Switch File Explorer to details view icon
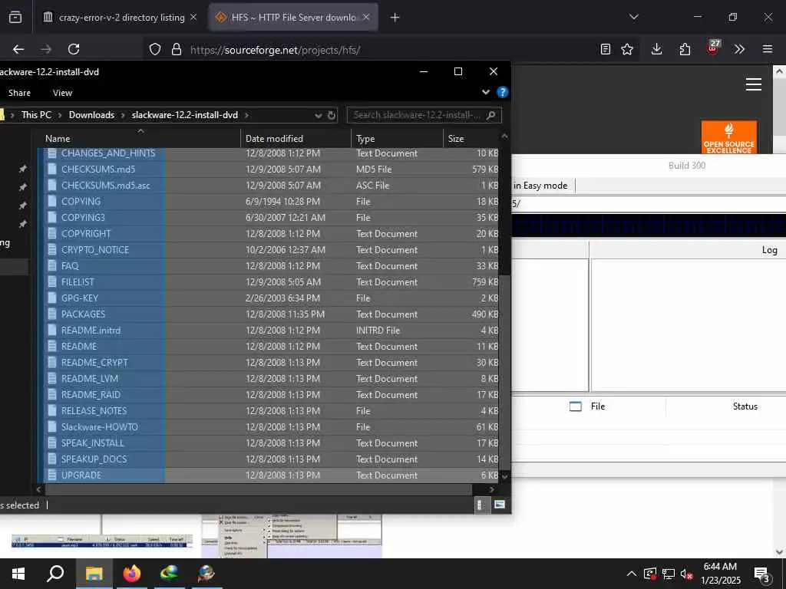 tap(481, 505)
